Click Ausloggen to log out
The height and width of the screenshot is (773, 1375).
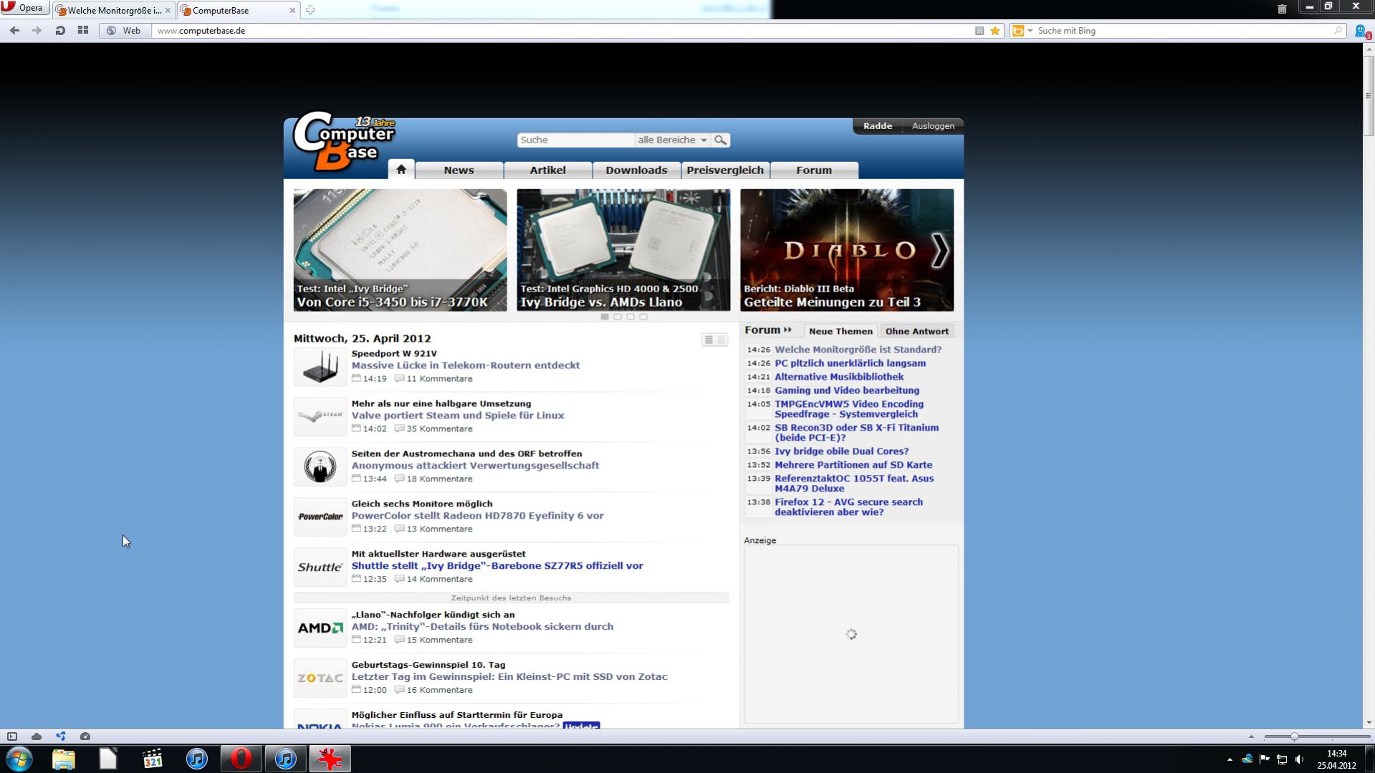point(933,126)
